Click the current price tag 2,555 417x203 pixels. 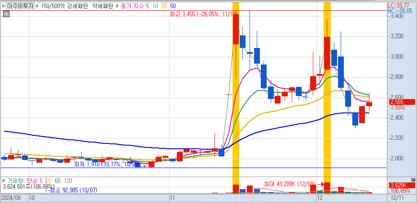402,102
